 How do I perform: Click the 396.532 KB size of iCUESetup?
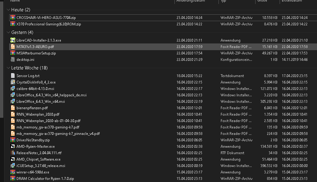269,166
